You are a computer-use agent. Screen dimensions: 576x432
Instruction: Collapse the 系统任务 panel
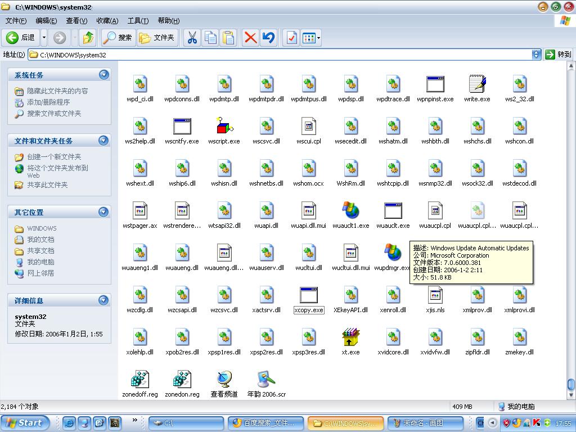coord(104,75)
